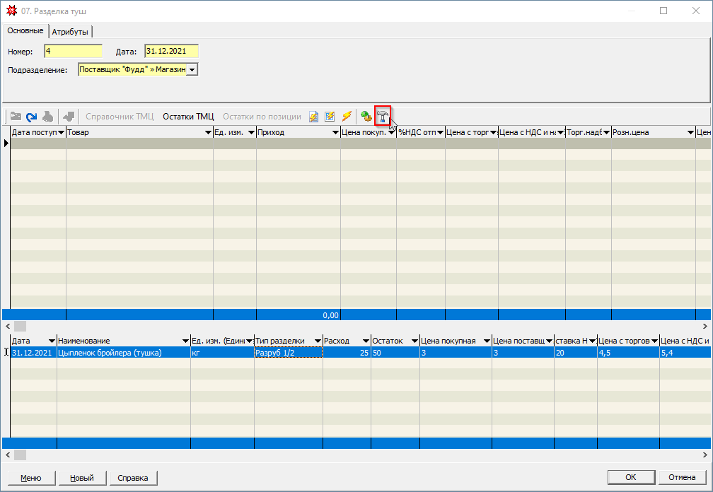The image size is (713, 492).
Task: Expand the Наименование column filter arrow
Action: [x=185, y=341]
